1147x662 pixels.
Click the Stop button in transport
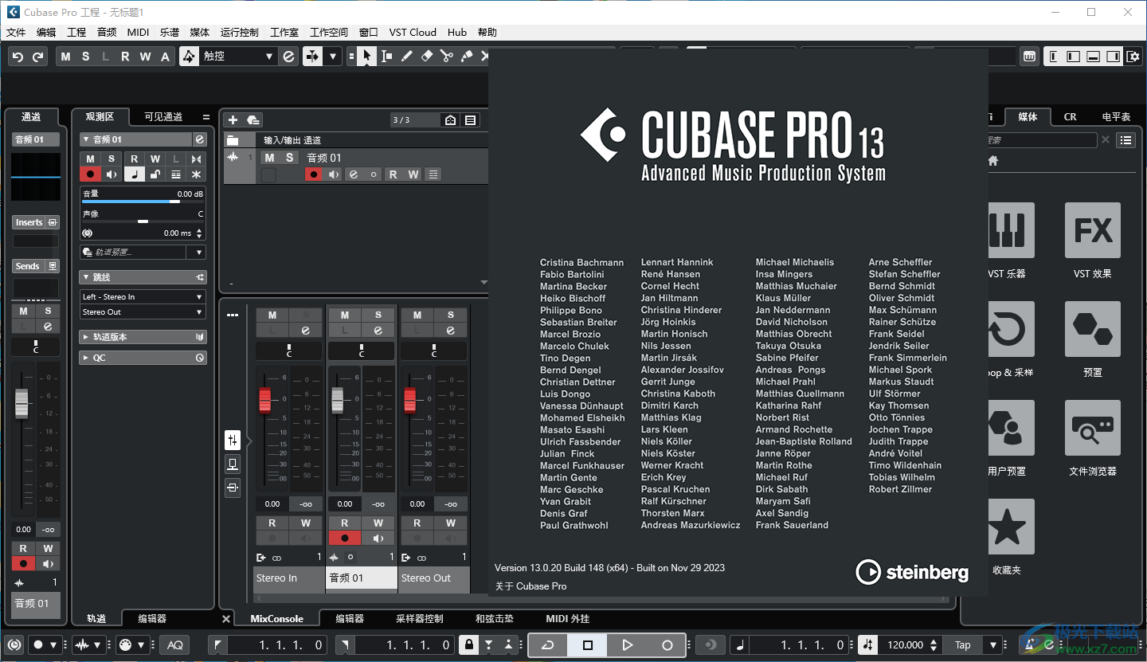click(588, 644)
